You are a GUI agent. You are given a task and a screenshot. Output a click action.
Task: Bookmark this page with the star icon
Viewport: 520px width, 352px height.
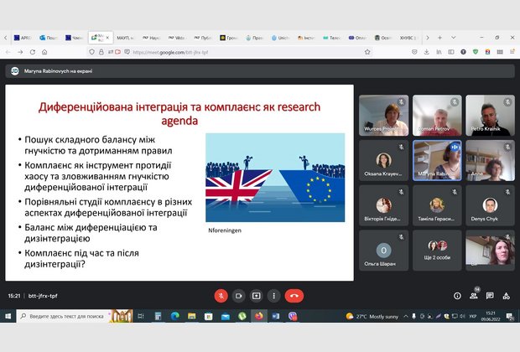(367, 52)
